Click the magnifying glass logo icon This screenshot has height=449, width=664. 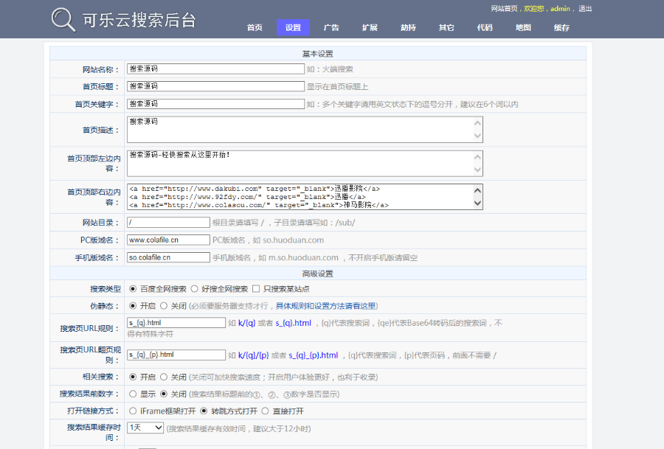[63, 20]
